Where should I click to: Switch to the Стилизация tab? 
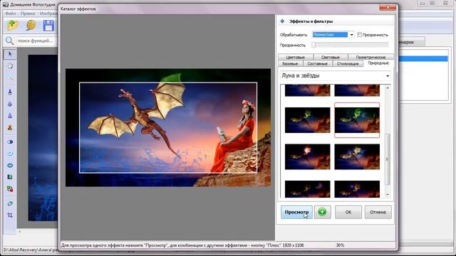coord(348,63)
